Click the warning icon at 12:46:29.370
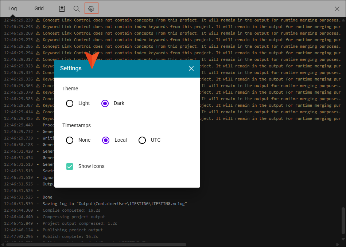346x247 pixels. (x=38, y=93)
